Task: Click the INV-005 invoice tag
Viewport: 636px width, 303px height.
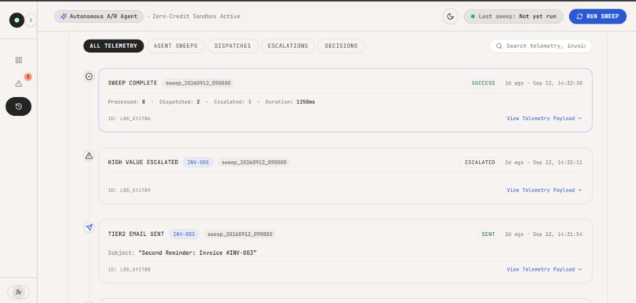Action: tap(198, 163)
